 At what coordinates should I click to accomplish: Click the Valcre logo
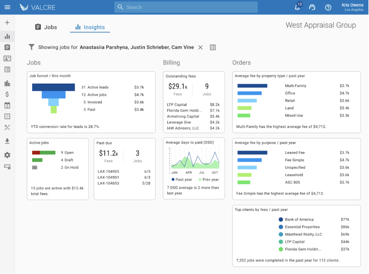click(x=37, y=7)
